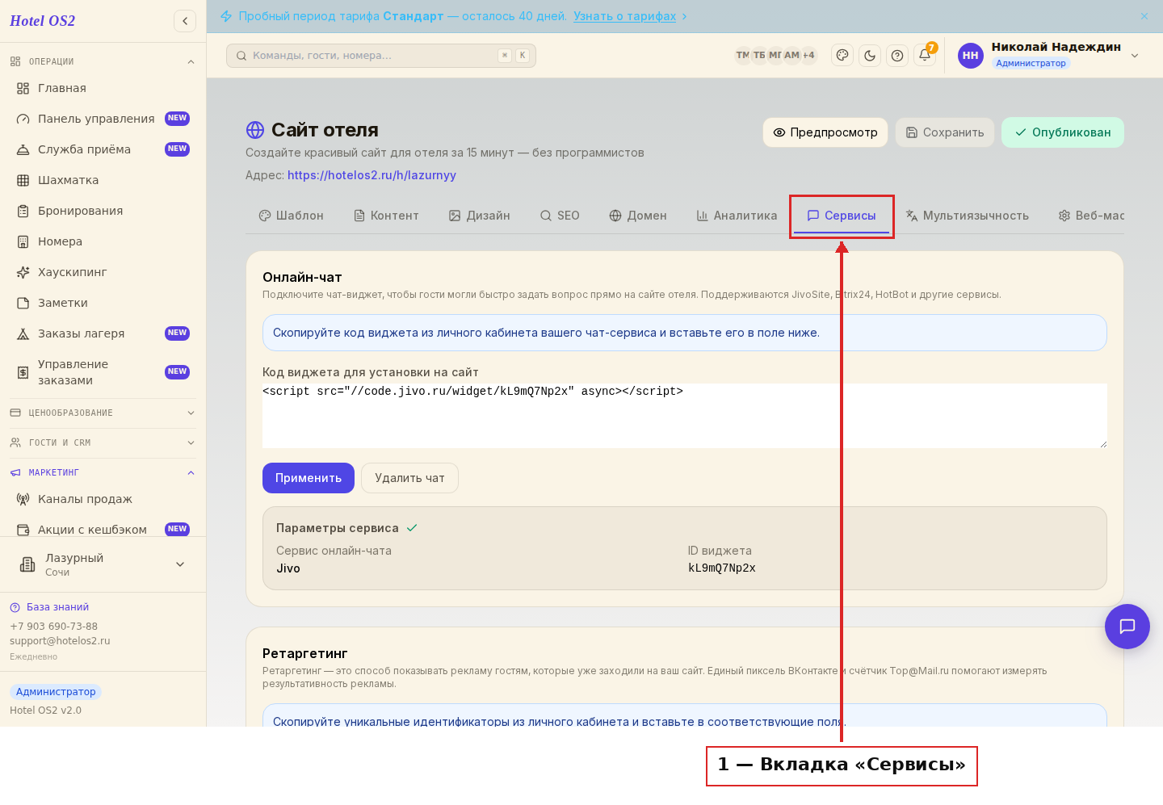
Task: Click the +4 more users avatar
Action: point(808,56)
